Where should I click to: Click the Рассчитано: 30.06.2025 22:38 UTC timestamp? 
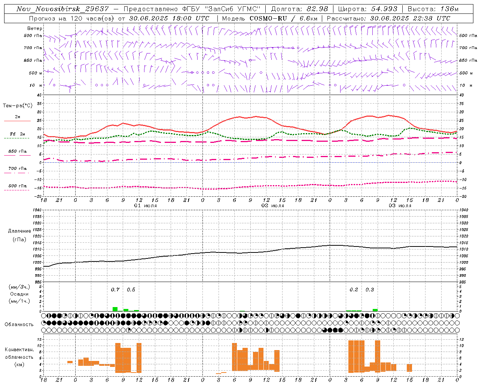[388, 18]
